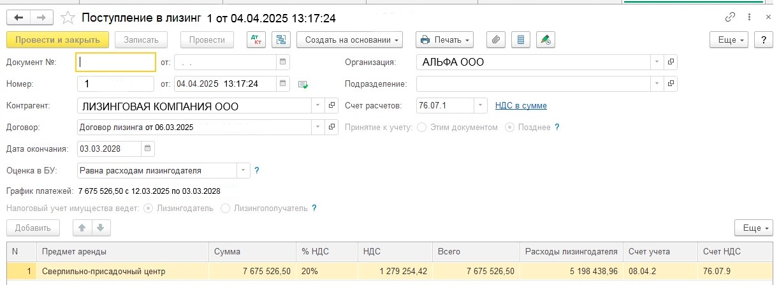Expand the Организация dropdown
779x285 pixels.
(657, 62)
